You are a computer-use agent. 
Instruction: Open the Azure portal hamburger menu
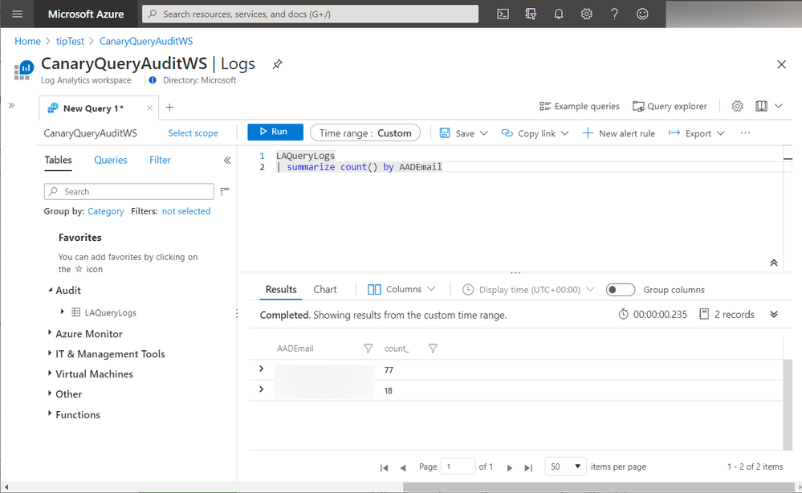(x=17, y=14)
